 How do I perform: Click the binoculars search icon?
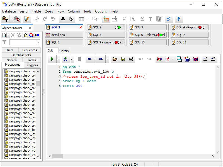(63, 19)
